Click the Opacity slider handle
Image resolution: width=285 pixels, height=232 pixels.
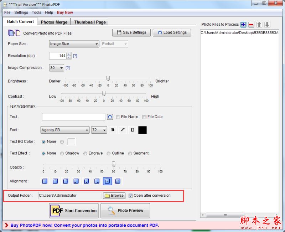(113, 164)
